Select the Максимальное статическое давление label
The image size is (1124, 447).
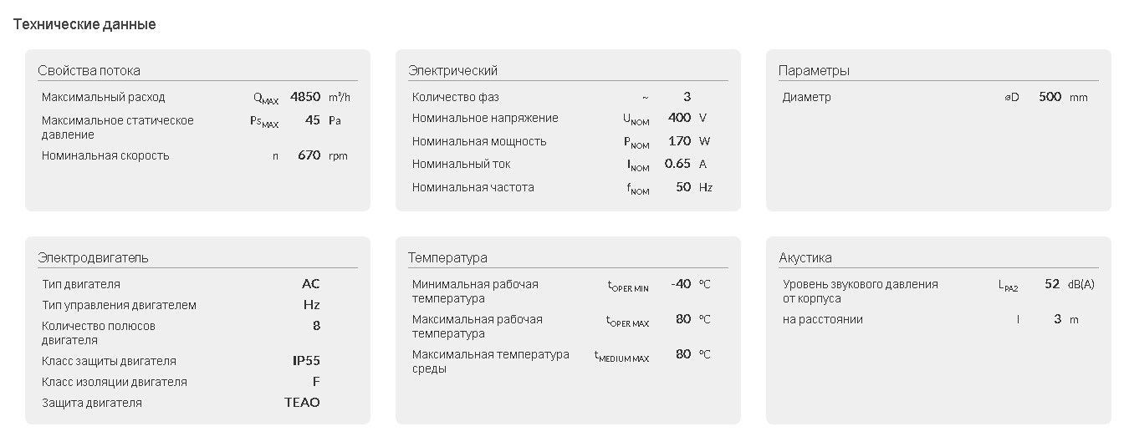(118, 128)
